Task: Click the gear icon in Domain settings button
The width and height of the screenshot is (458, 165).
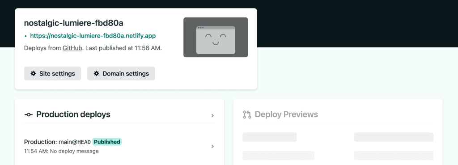Action: click(97, 74)
